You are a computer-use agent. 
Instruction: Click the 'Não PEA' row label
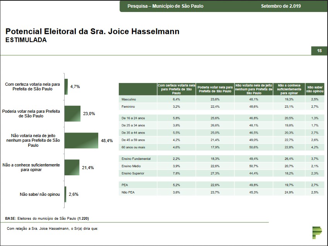128,192
